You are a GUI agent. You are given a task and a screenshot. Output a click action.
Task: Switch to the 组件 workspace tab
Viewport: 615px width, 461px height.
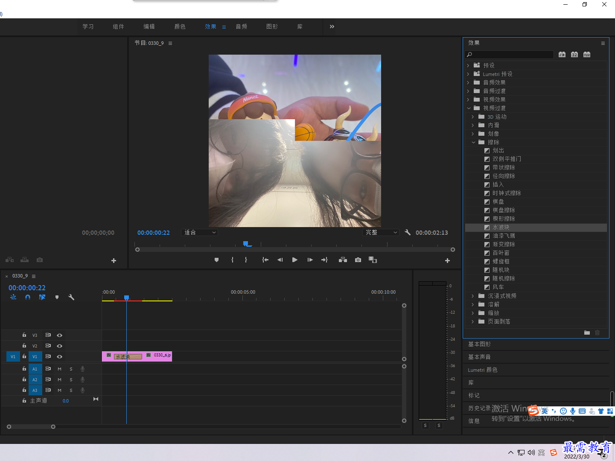(118, 26)
